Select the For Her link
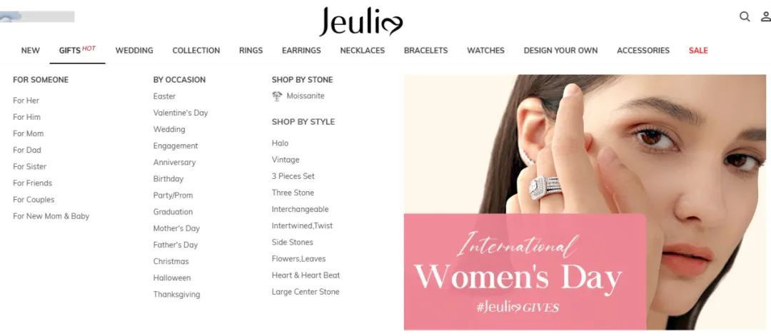This screenshot has width=771, height=336. [x=26, y=101]
